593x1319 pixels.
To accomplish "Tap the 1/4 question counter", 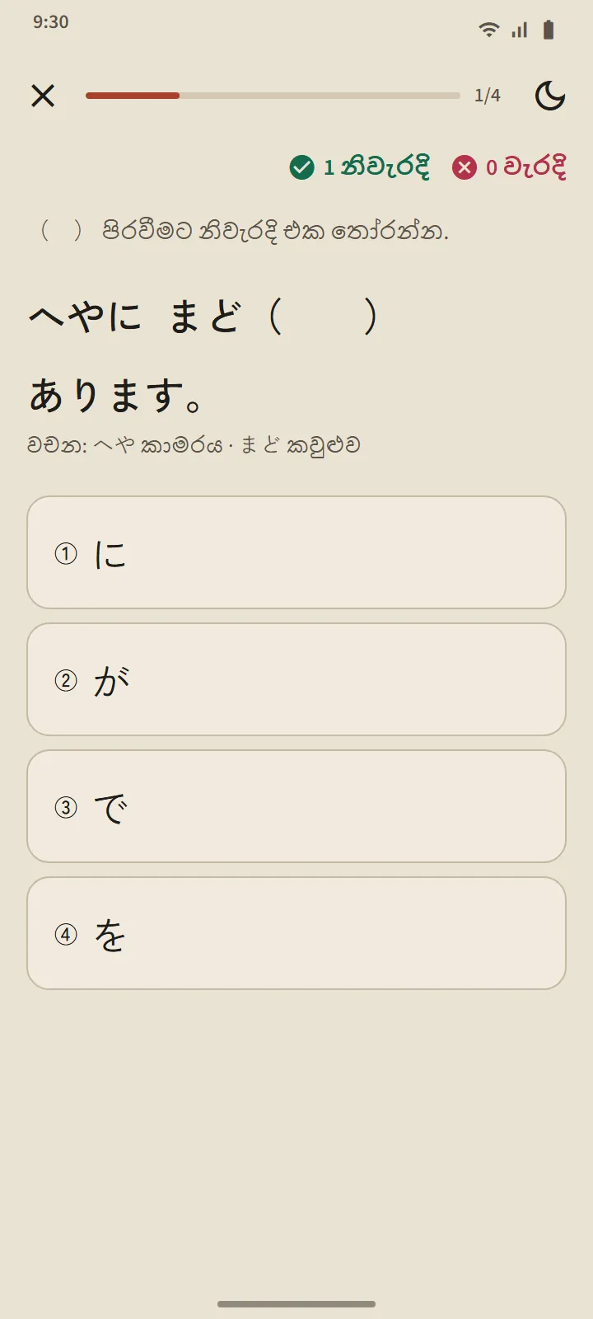I will pos(488,96).
